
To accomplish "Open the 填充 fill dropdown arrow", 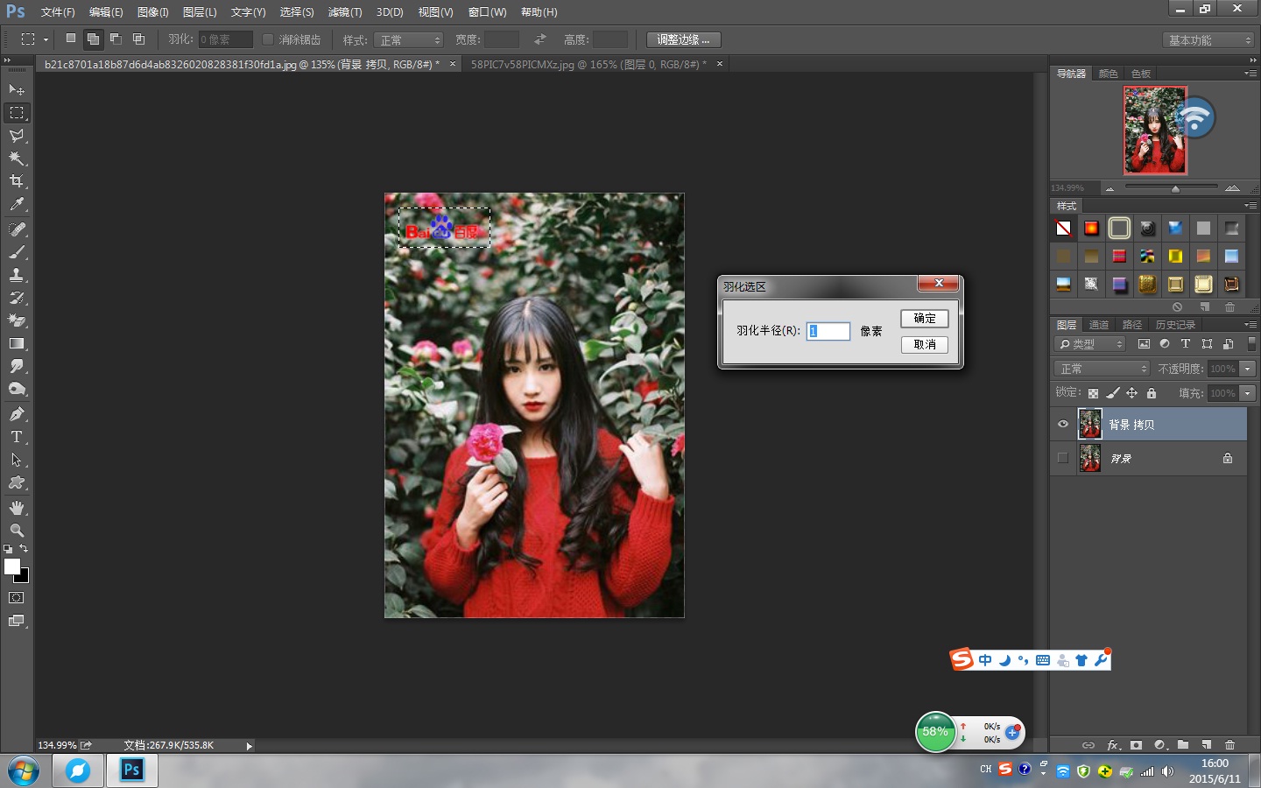I will pos(1248,393).
